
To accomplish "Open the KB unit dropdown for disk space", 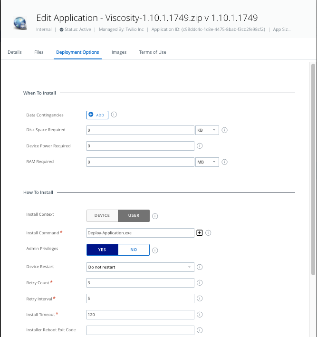I will click(x=207, y=130).
